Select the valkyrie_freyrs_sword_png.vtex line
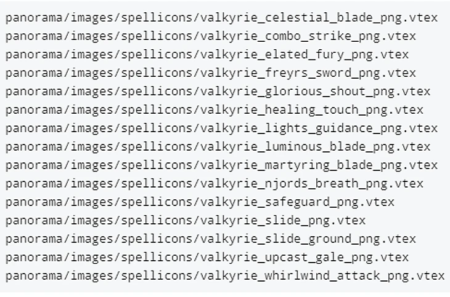Viewport: 450px width, 297px height. pos(211,73)
